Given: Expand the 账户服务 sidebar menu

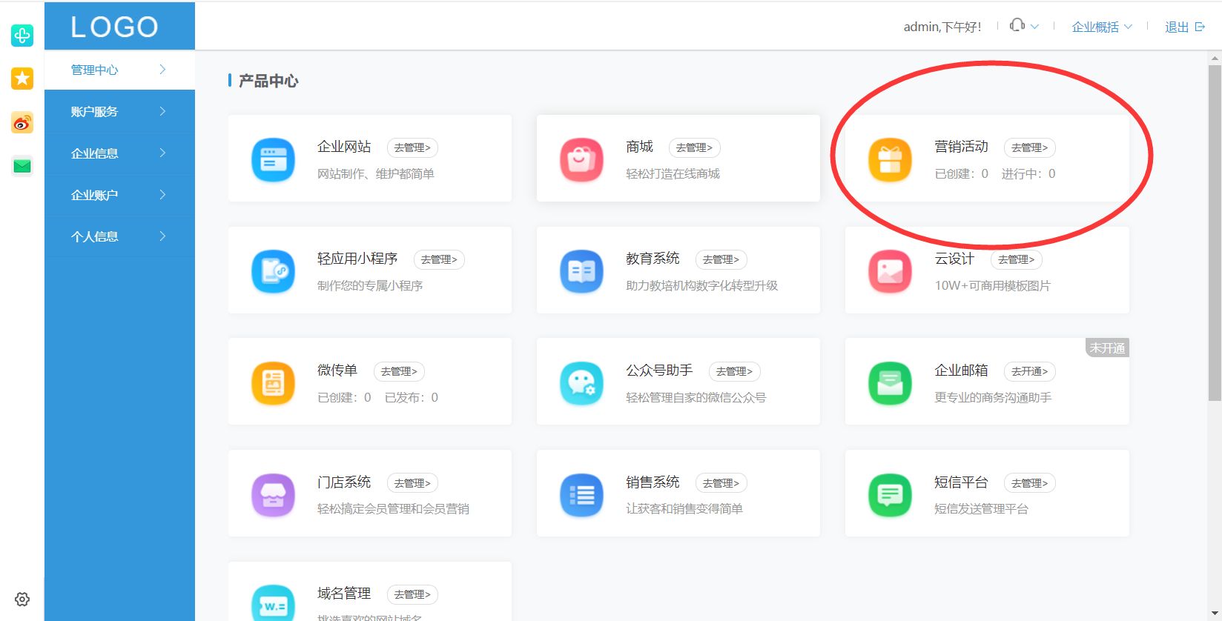Looking at the screenshot, I should tap(119, 111).
